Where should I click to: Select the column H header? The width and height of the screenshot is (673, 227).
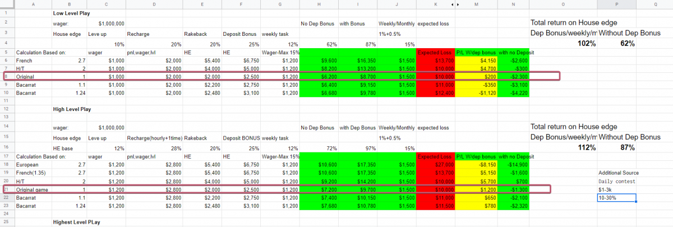point(319,3)
